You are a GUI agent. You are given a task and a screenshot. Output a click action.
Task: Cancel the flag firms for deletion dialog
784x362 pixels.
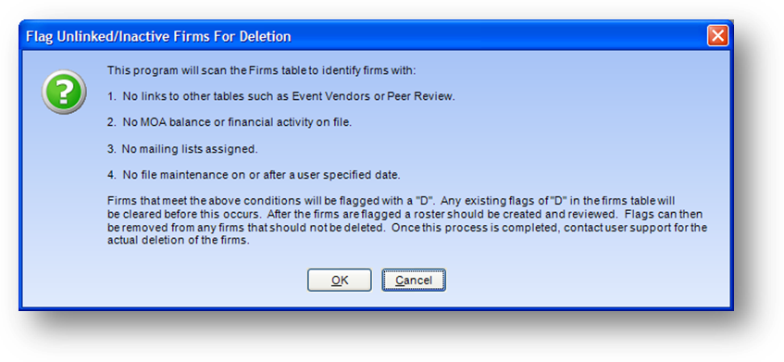click(414, 280)
